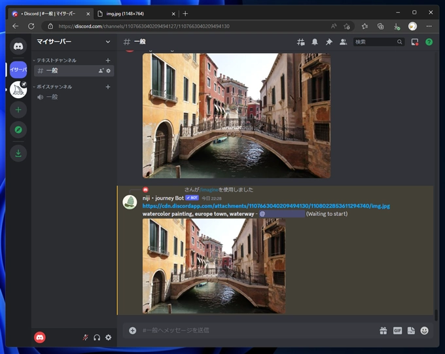Toggle member list visibility icon
Image resolution: width=445 pixels, height=354 pixels.
coord(343,42)
